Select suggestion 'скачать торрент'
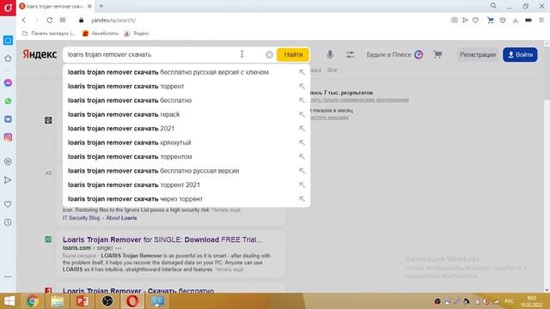 [186, 86]
